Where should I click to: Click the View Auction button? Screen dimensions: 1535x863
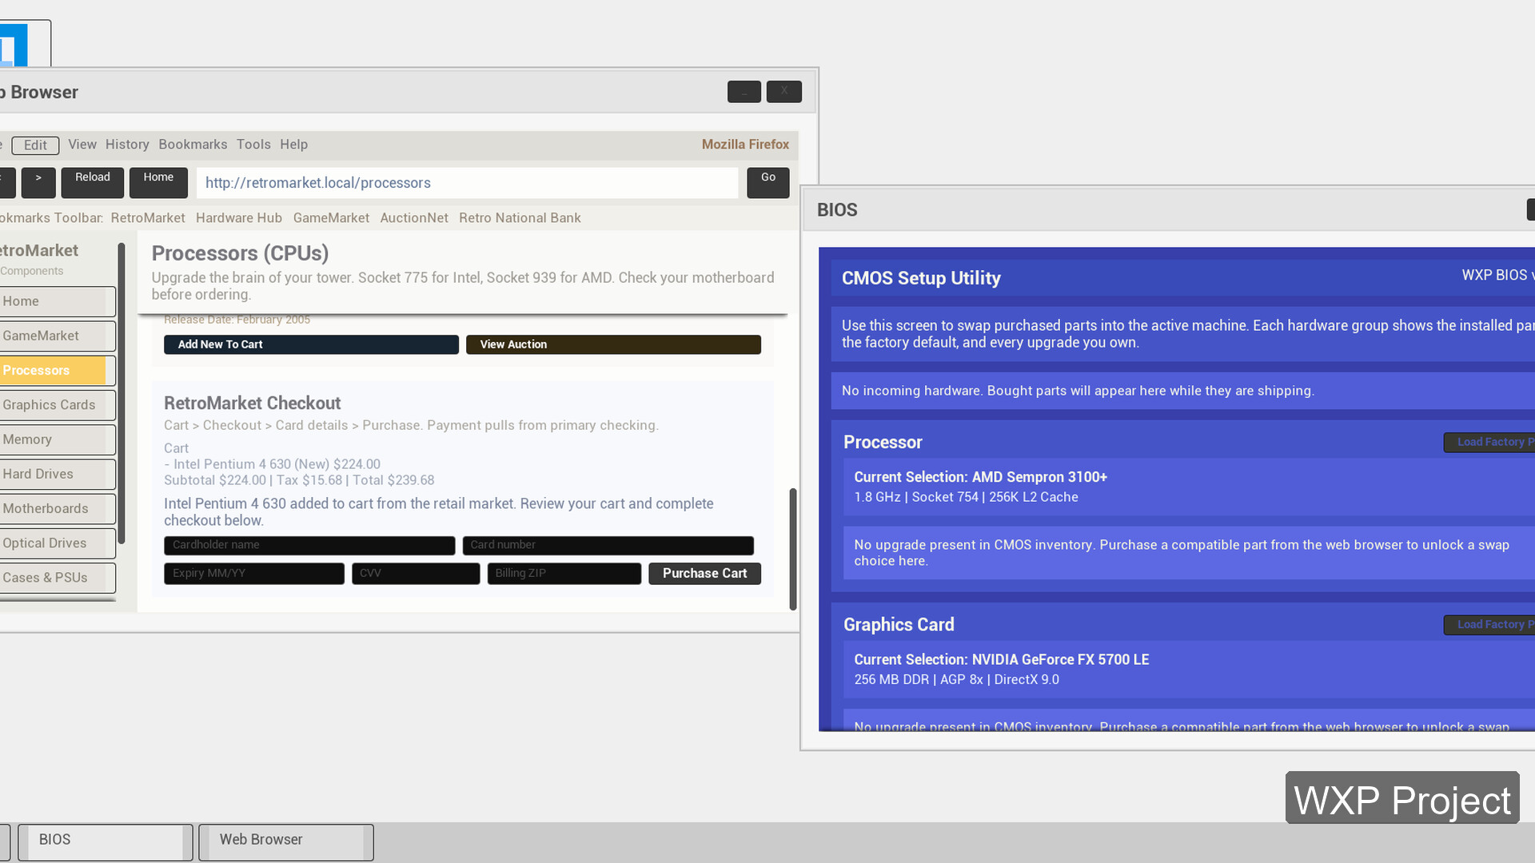613,344
